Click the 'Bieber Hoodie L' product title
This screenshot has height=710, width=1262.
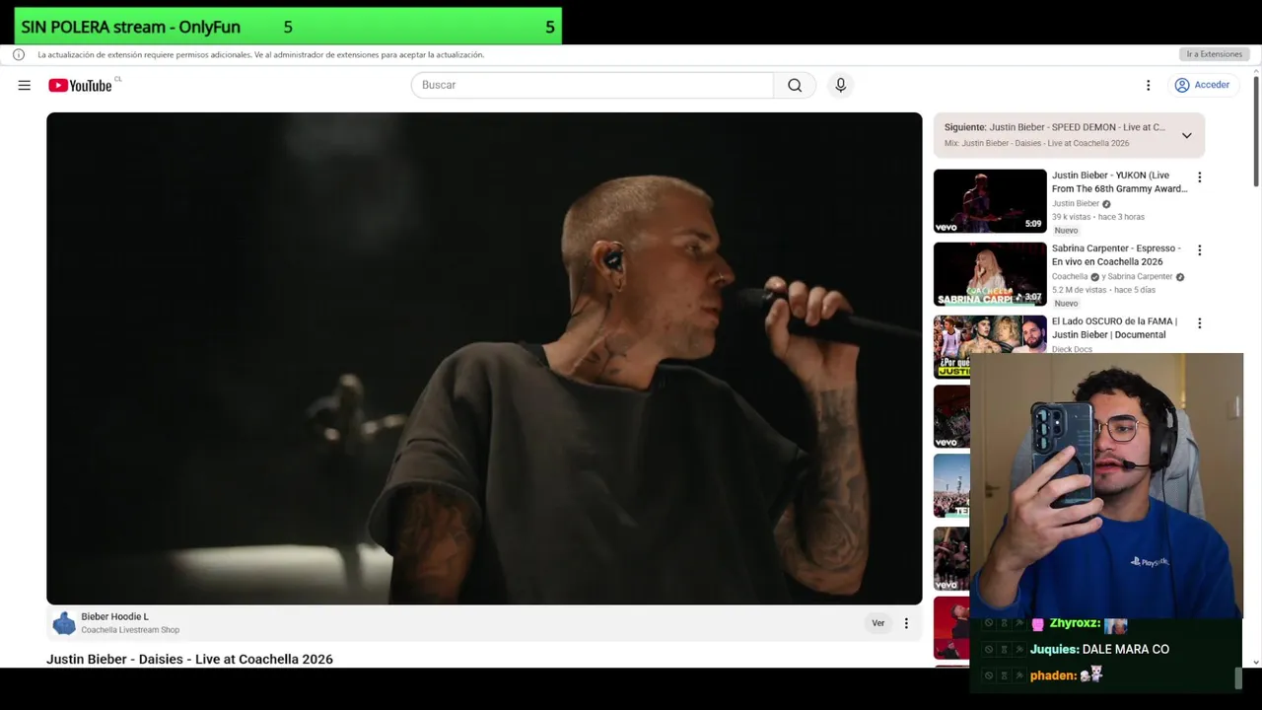114,616
